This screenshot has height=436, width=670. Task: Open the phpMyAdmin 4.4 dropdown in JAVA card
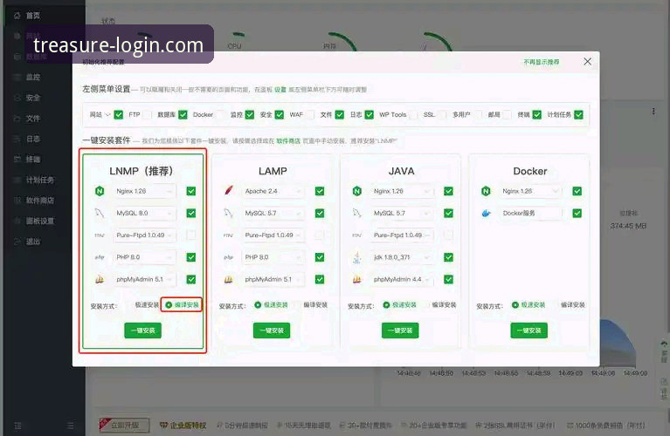coord(401,279)
